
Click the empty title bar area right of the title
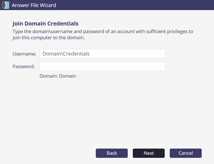(134, 5)
